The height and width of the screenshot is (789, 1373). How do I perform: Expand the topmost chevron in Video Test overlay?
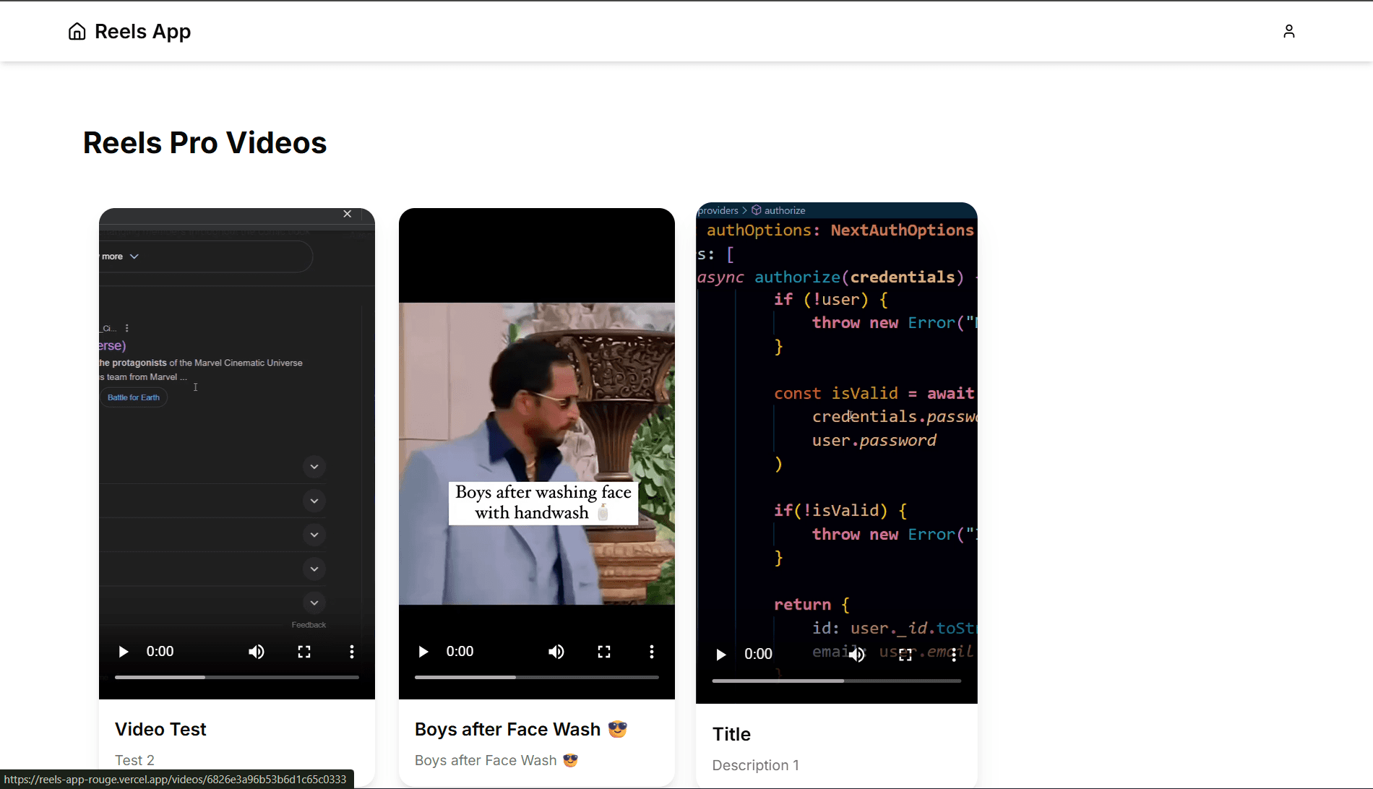(314, 467)
